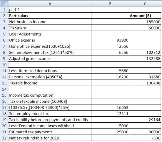The height and width of the screenshot is (142, 162).
Task: Select the 30000 total cell
Action: click(145, 132)
